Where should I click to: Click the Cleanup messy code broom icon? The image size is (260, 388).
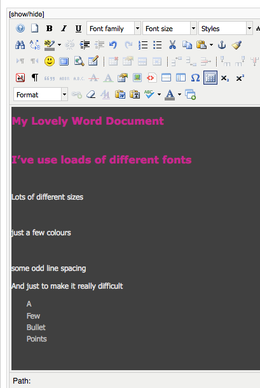pyautogui.click(x=236, y=45)
